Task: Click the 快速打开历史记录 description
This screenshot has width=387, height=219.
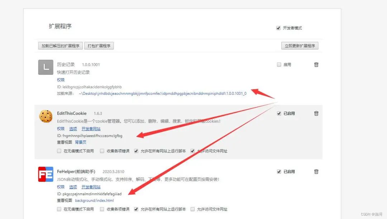Action: (x=73, y=72)
